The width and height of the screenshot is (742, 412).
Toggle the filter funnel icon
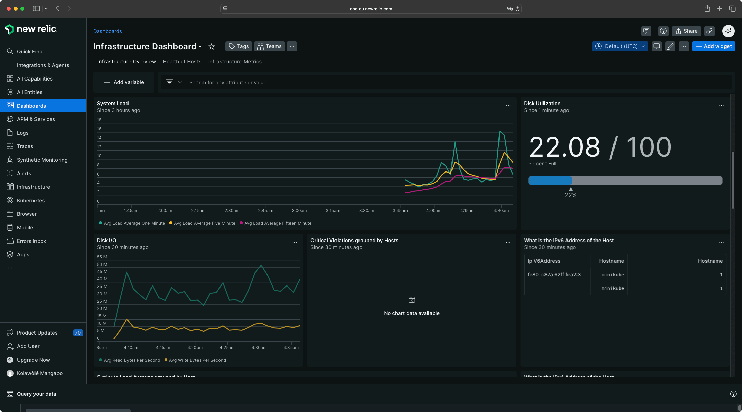pos(169,82)
